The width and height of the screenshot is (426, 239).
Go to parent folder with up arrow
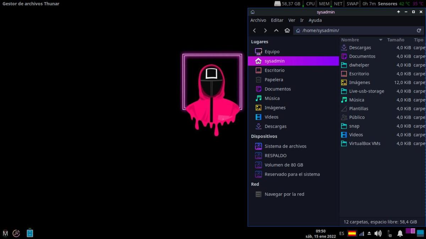[276, 30]
